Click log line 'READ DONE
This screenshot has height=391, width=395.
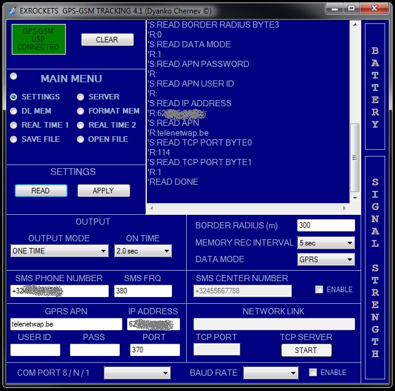[173, 182]
